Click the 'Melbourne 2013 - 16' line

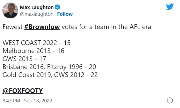[33, 51]
